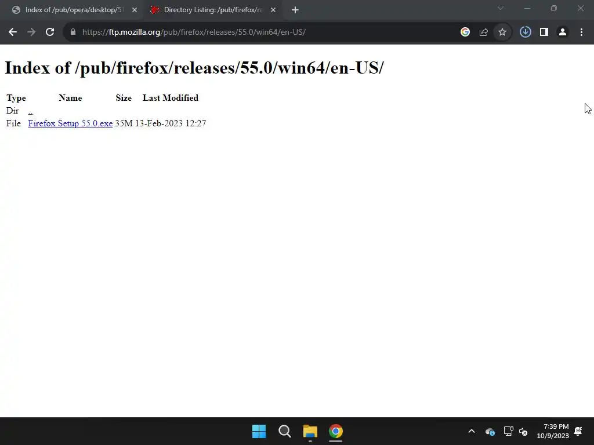
Task: Minimize the Chrome window
Action: [x=527, y=8]
